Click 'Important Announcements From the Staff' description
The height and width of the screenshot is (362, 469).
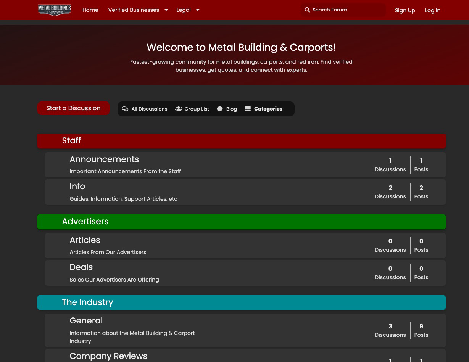pyautogui.click(x=125, y=172)
